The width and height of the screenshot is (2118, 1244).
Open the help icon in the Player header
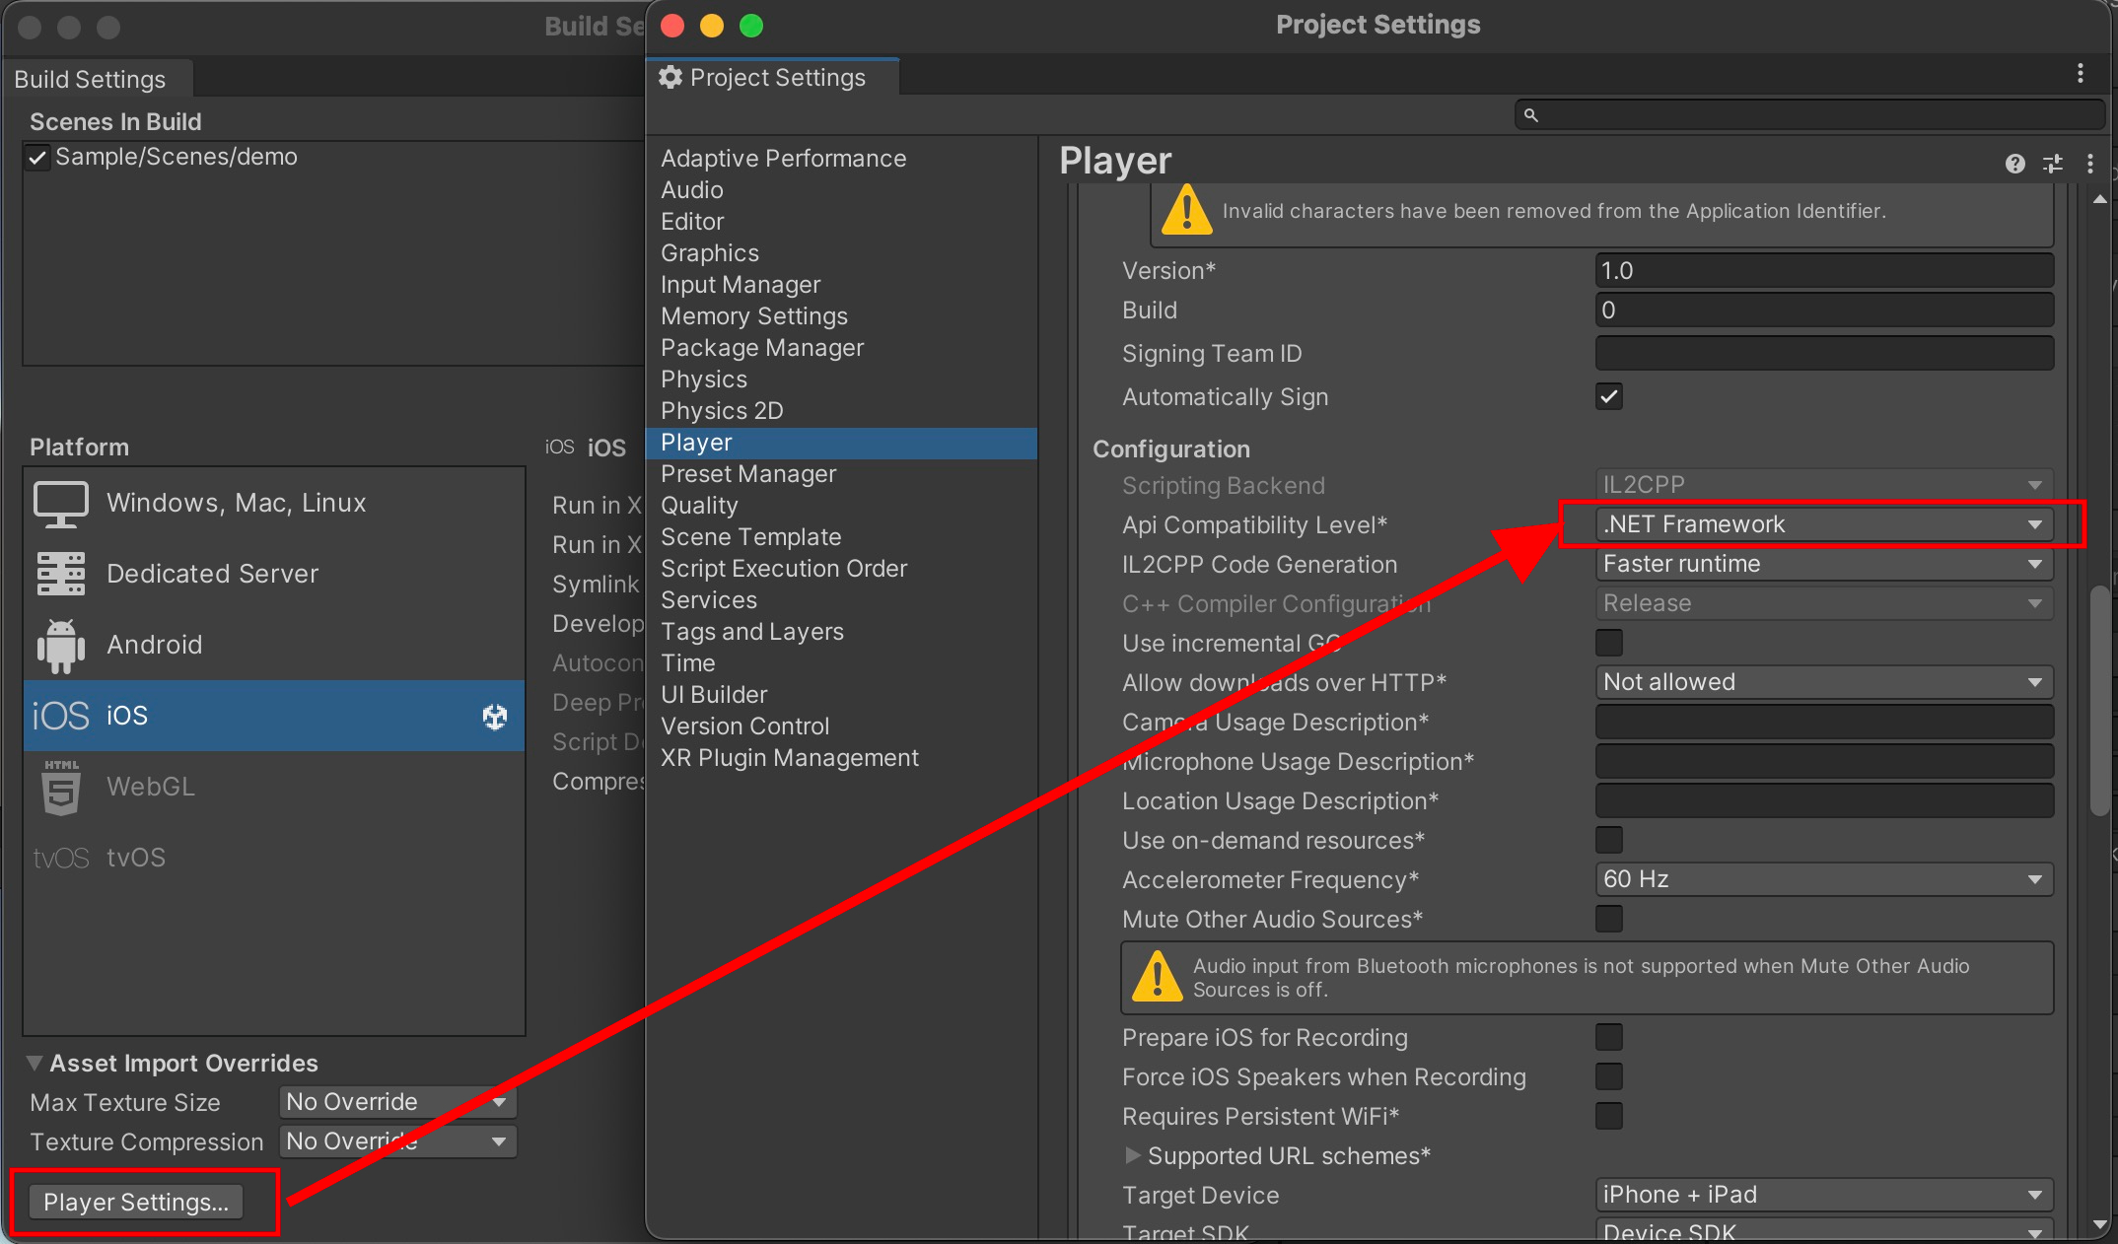point(2014,164)
